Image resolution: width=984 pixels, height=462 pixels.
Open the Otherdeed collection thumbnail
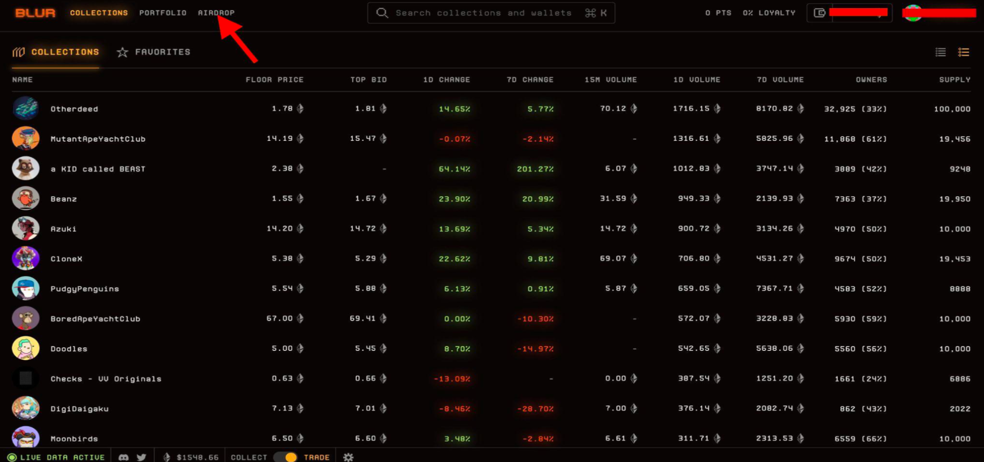coord(26,109)
